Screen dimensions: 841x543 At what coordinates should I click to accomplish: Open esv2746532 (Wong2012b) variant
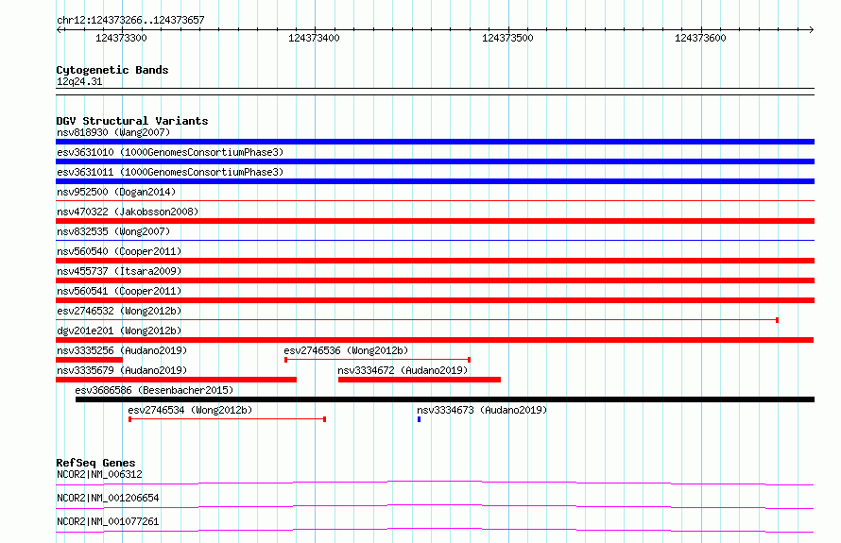tap(119, 311)
